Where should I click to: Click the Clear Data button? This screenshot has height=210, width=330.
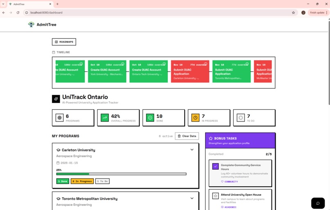[x=187, y=136]
